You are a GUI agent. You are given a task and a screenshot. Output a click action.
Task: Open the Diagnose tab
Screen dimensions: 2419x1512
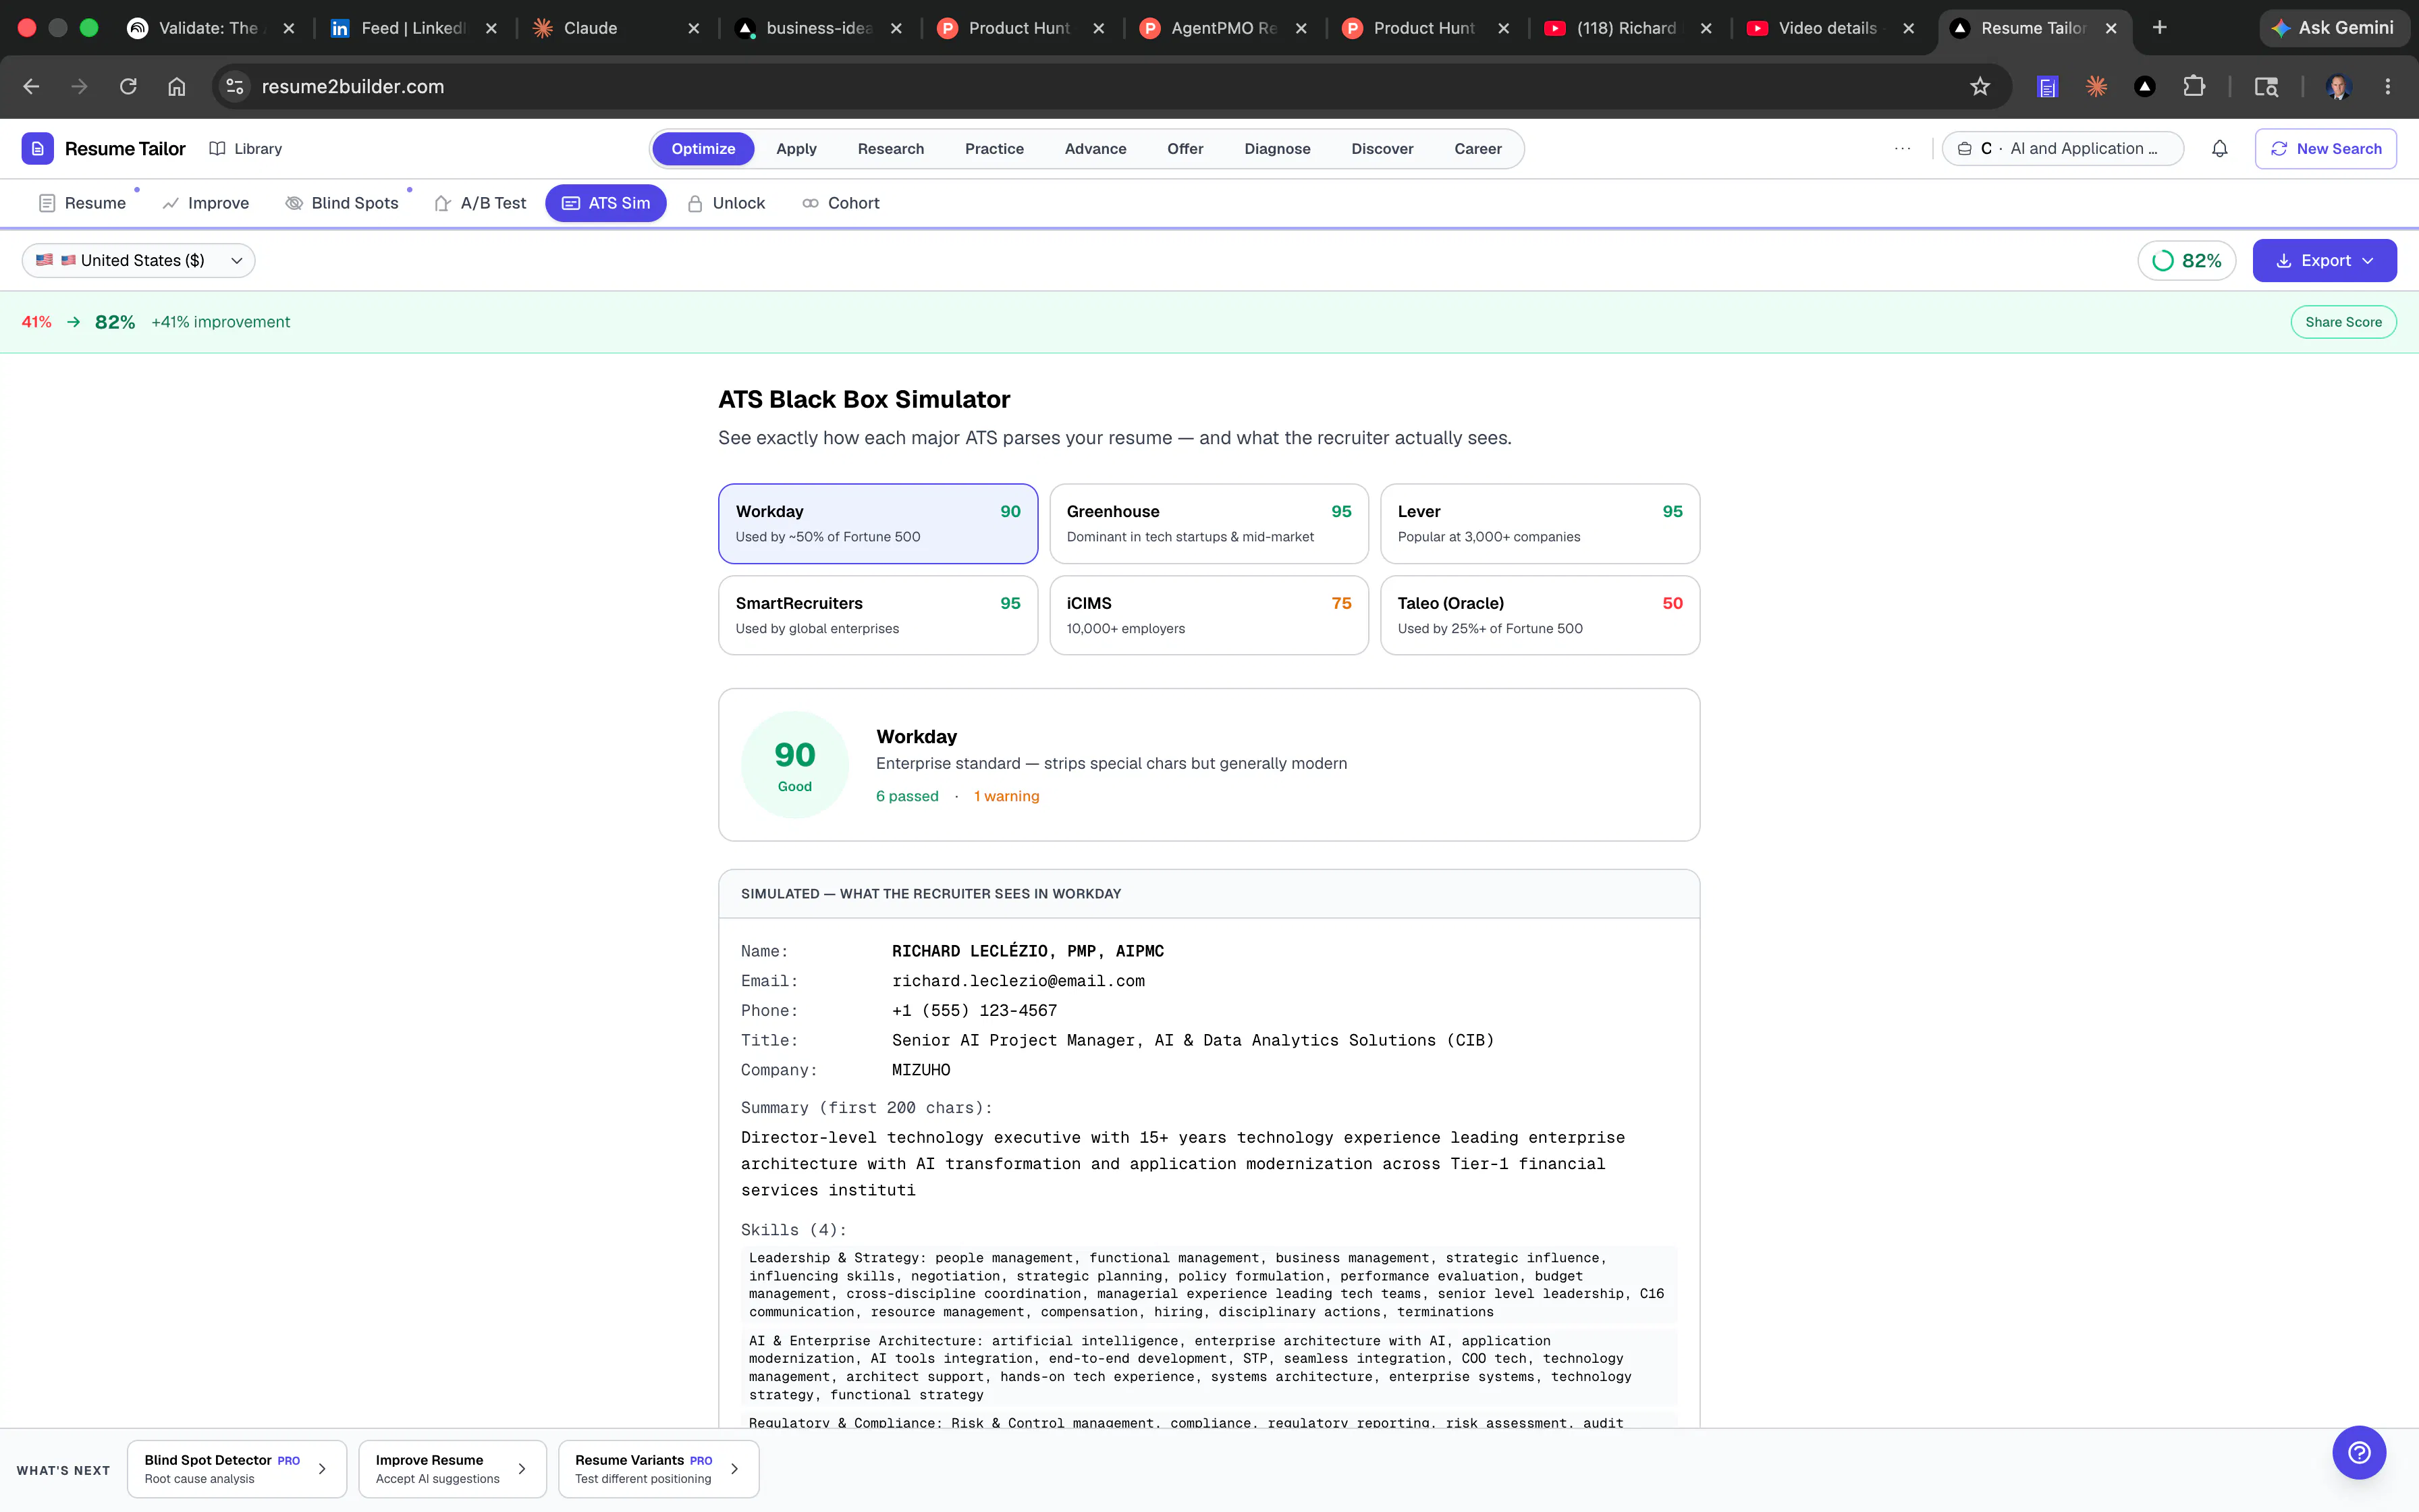tap(1276, 148)
